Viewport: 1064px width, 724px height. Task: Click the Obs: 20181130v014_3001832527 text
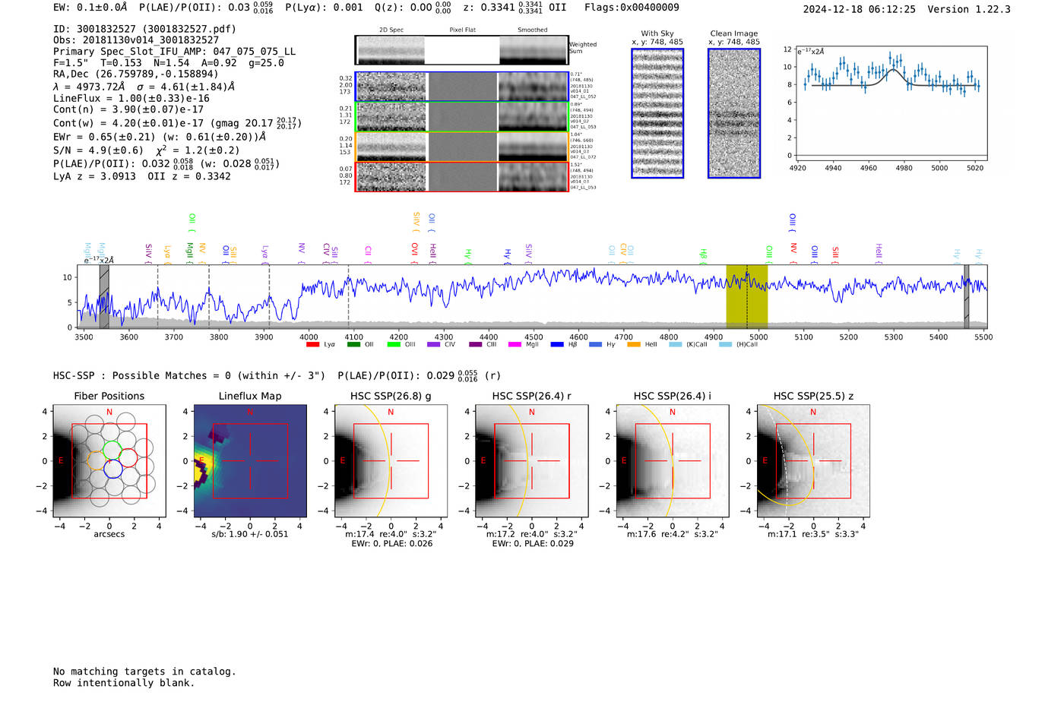click(x=136, y=40)
